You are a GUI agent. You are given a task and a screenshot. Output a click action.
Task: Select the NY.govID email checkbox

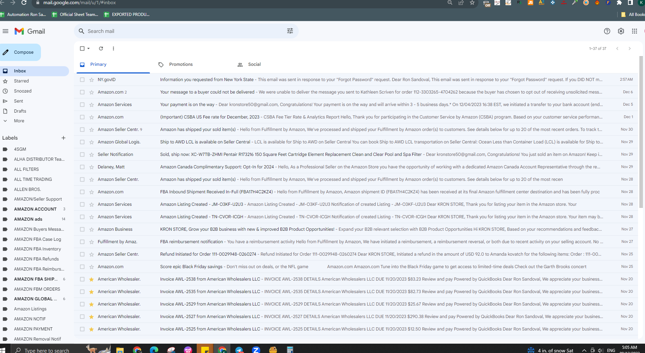point(82,80)
